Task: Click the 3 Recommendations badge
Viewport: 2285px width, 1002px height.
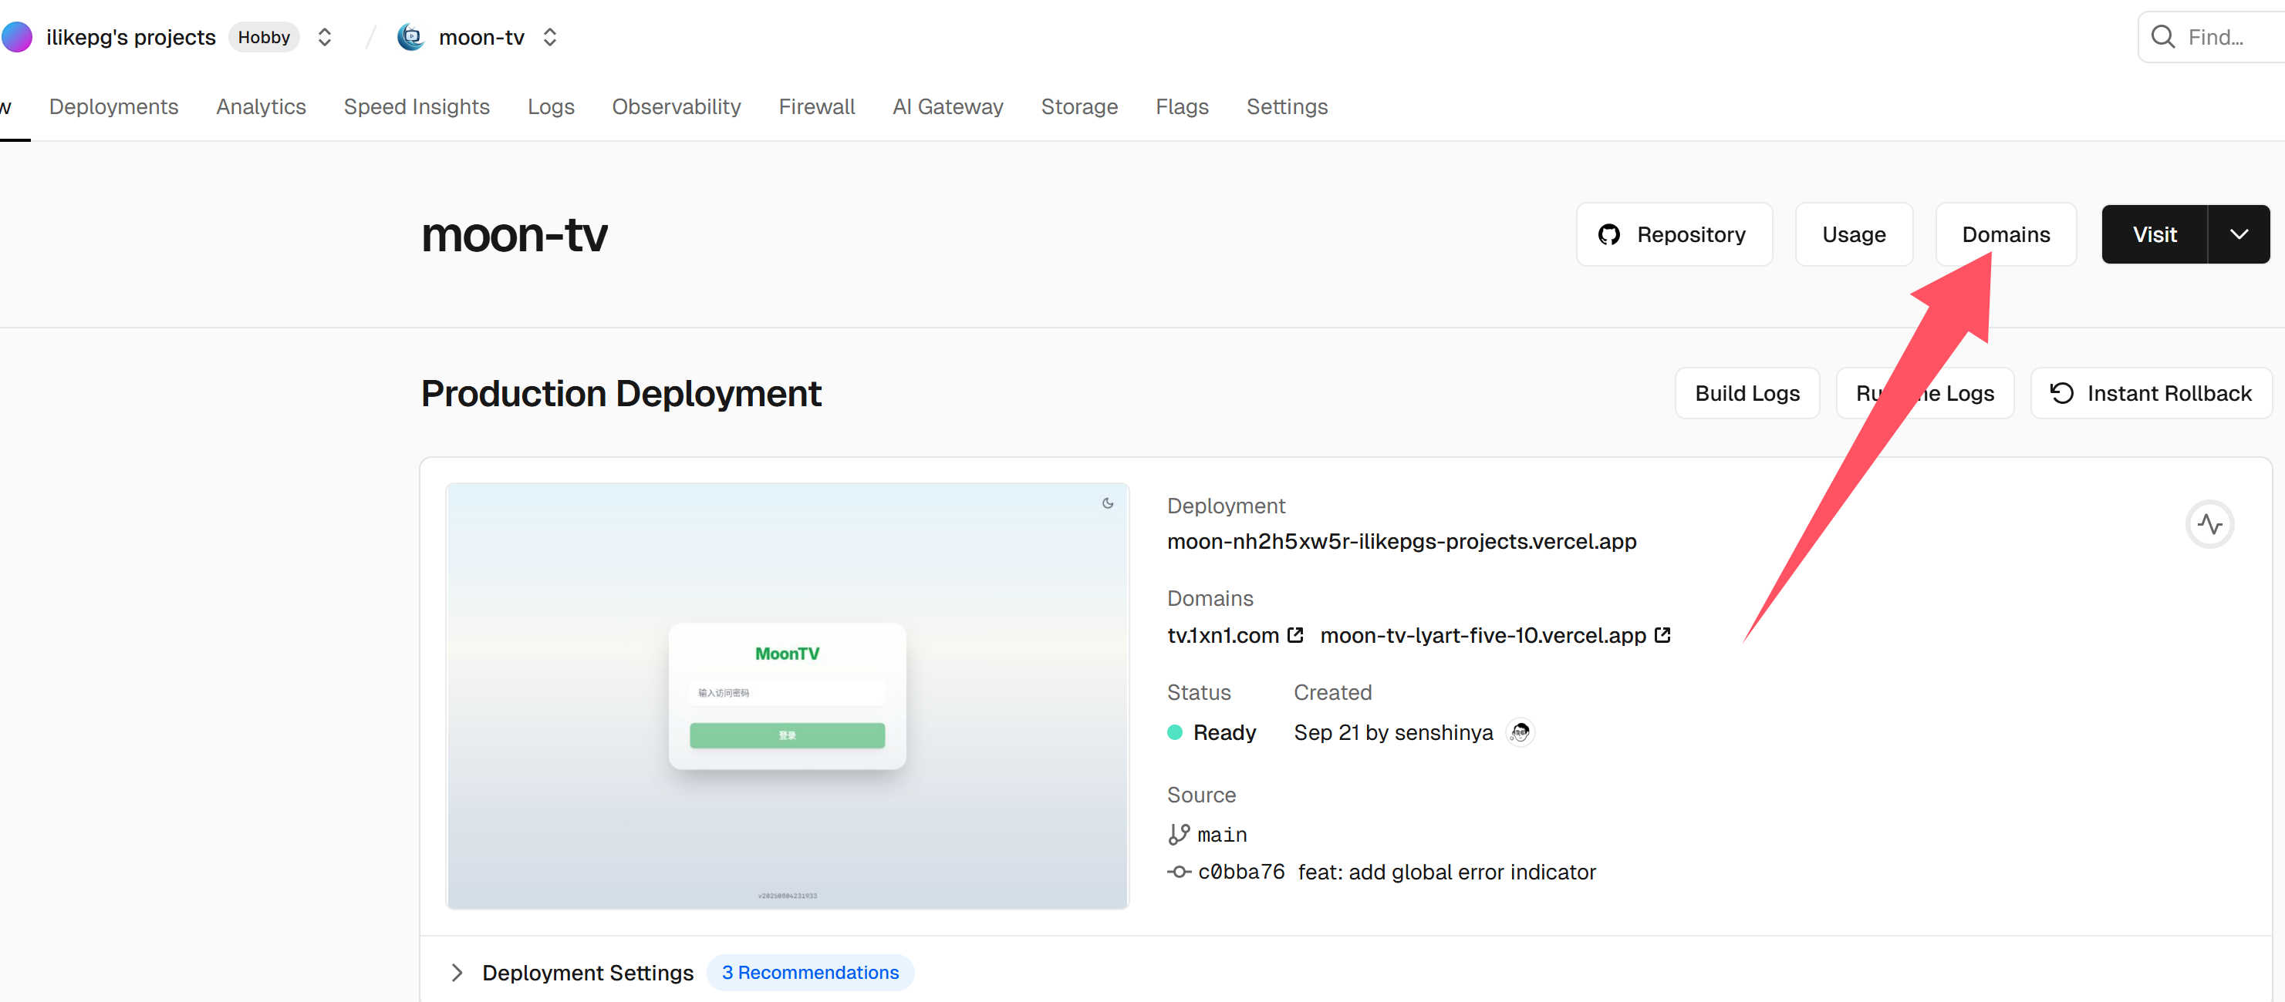Action: tap(809, 973)
